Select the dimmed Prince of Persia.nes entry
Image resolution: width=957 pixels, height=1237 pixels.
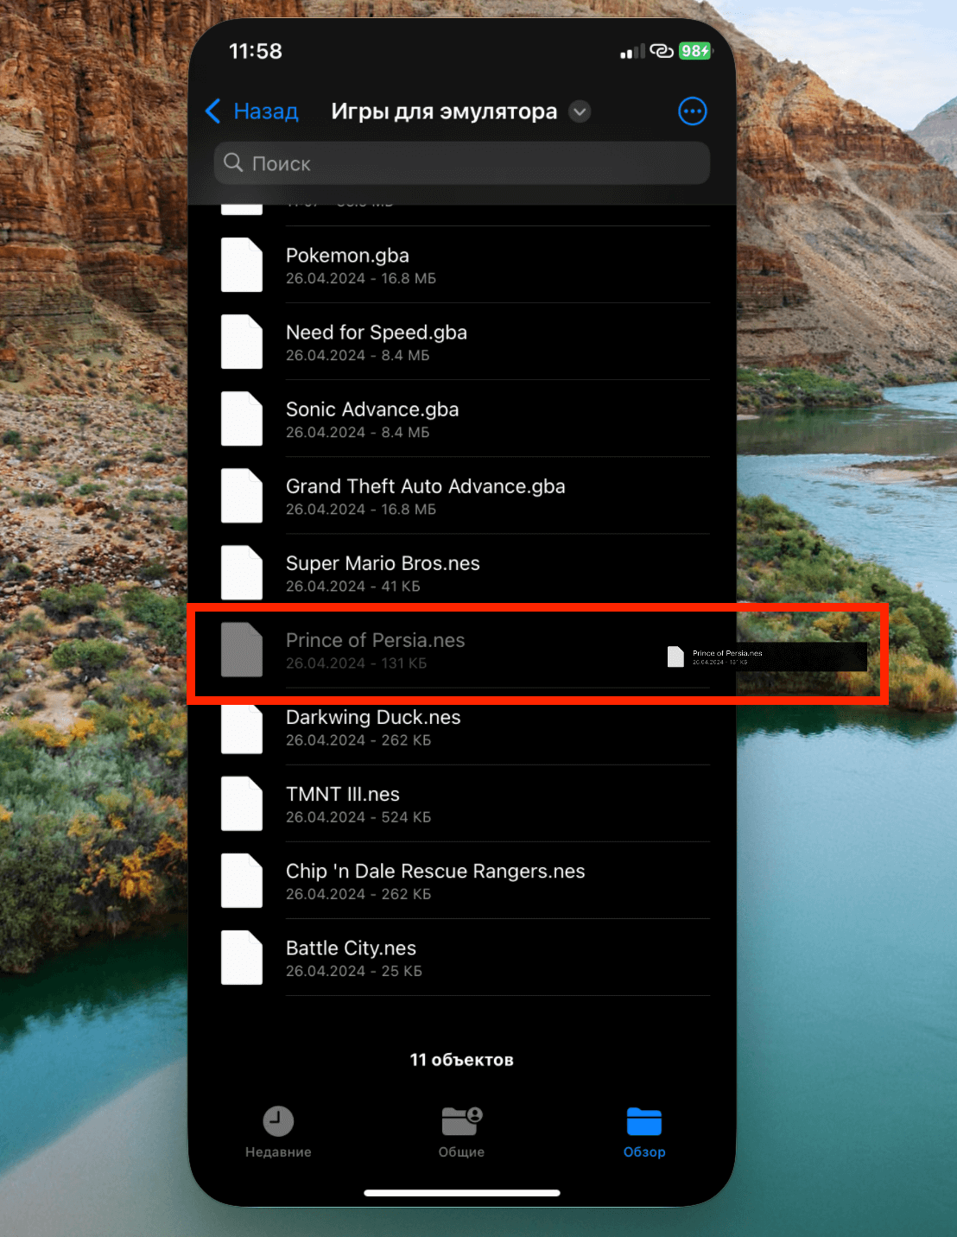click(x=375, y=650)
